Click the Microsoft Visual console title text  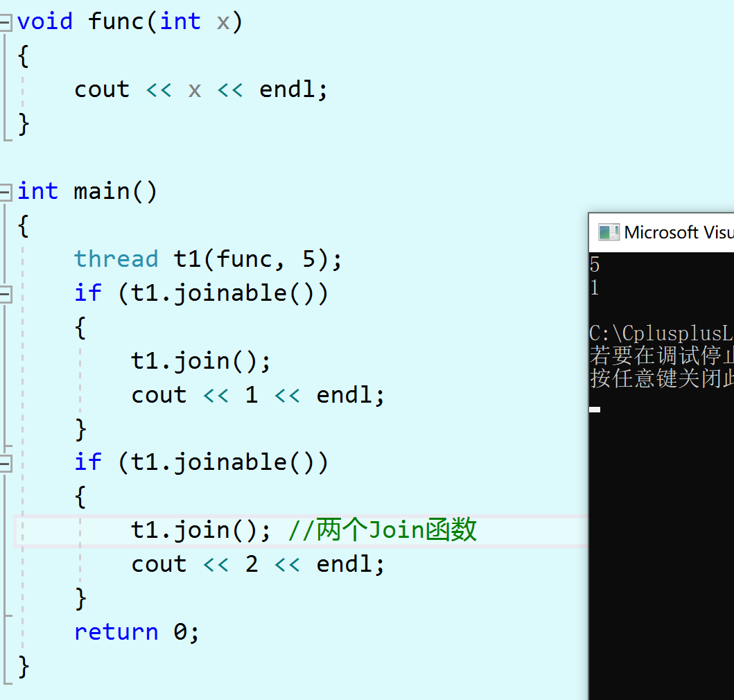[x=679, y=232]
